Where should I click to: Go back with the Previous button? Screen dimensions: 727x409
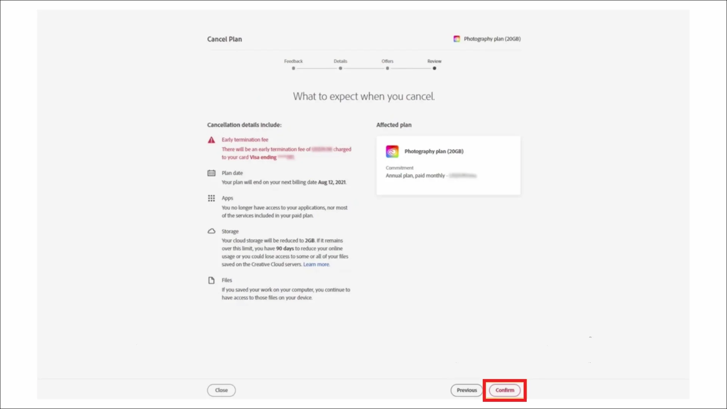pos(466,390)
